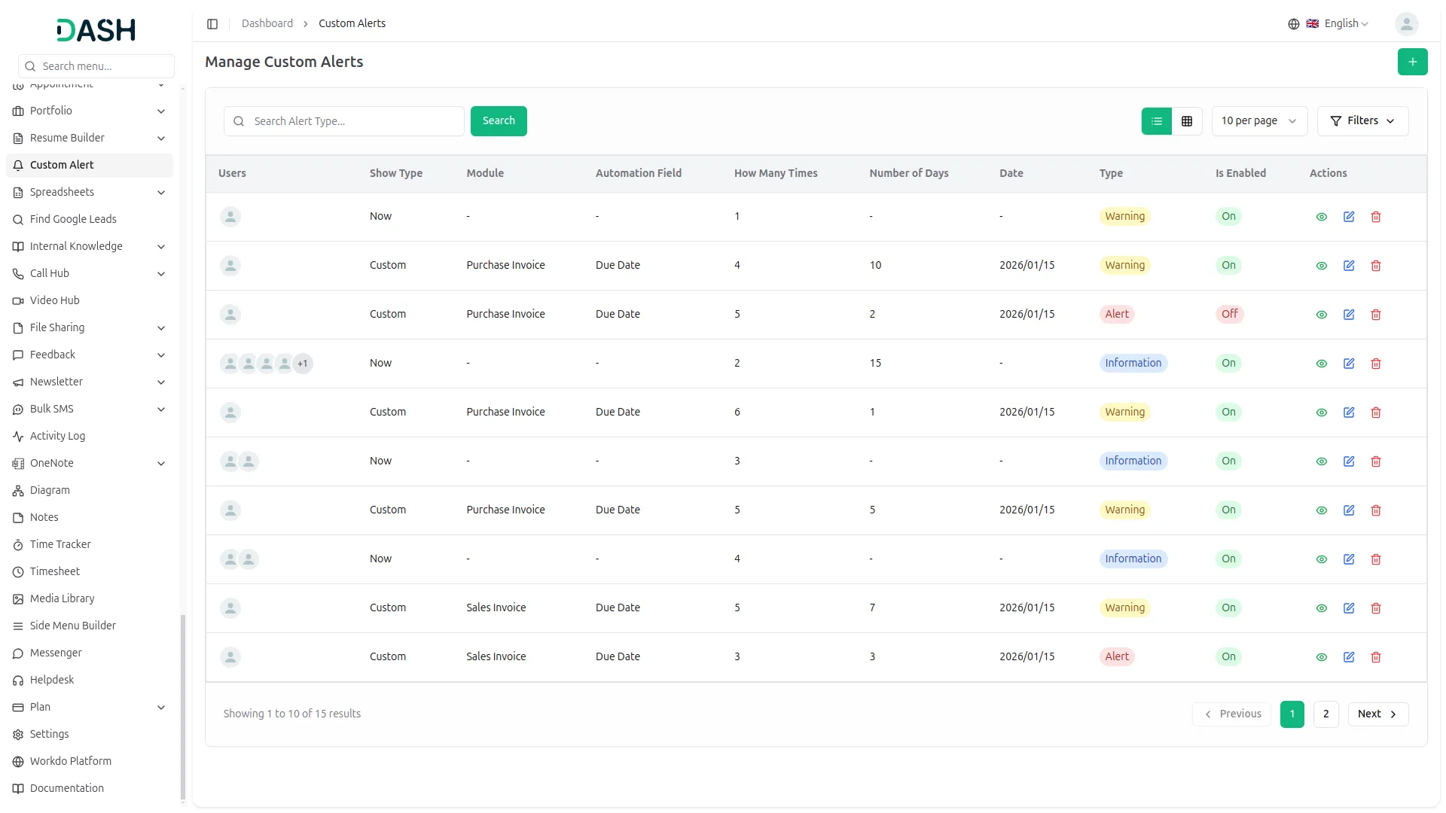
Task: Edit the disabled Alert row with Off status
Action: point(1348,315)
